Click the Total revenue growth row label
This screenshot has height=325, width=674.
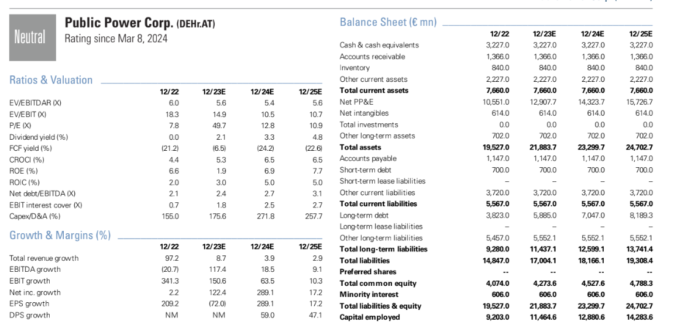pos(44,258)
